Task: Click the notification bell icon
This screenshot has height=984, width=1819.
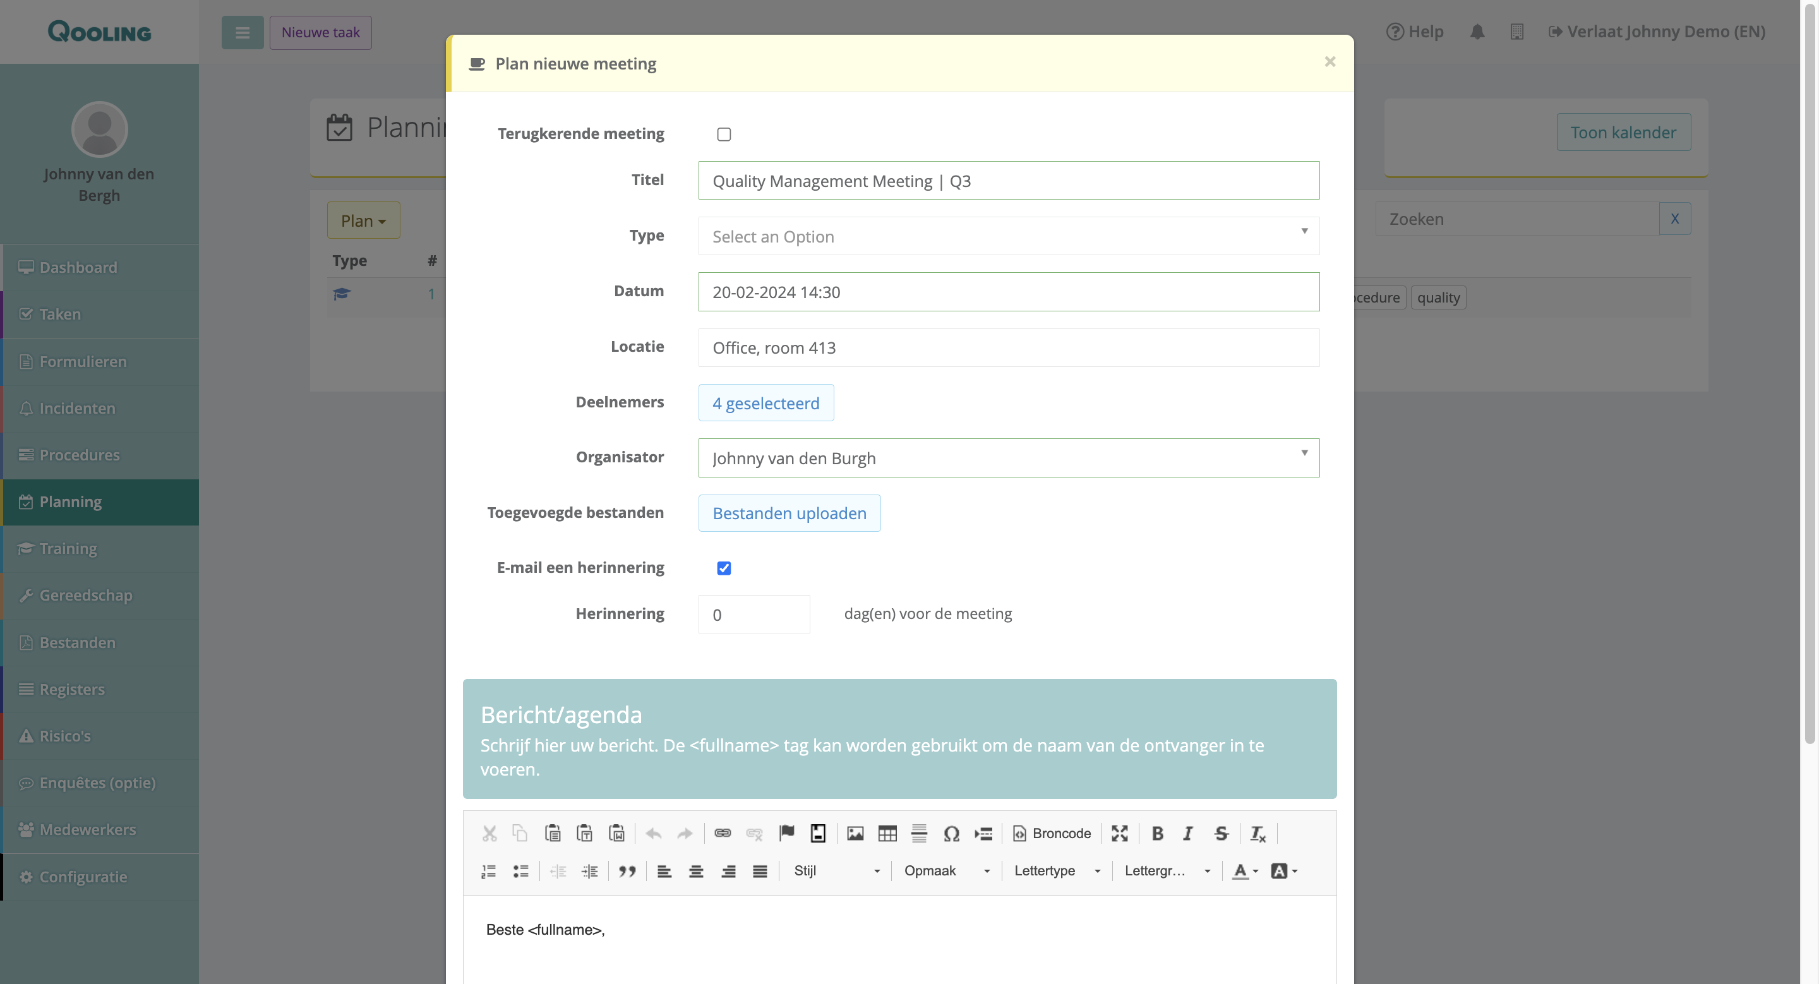Action: coord(1477,32)
